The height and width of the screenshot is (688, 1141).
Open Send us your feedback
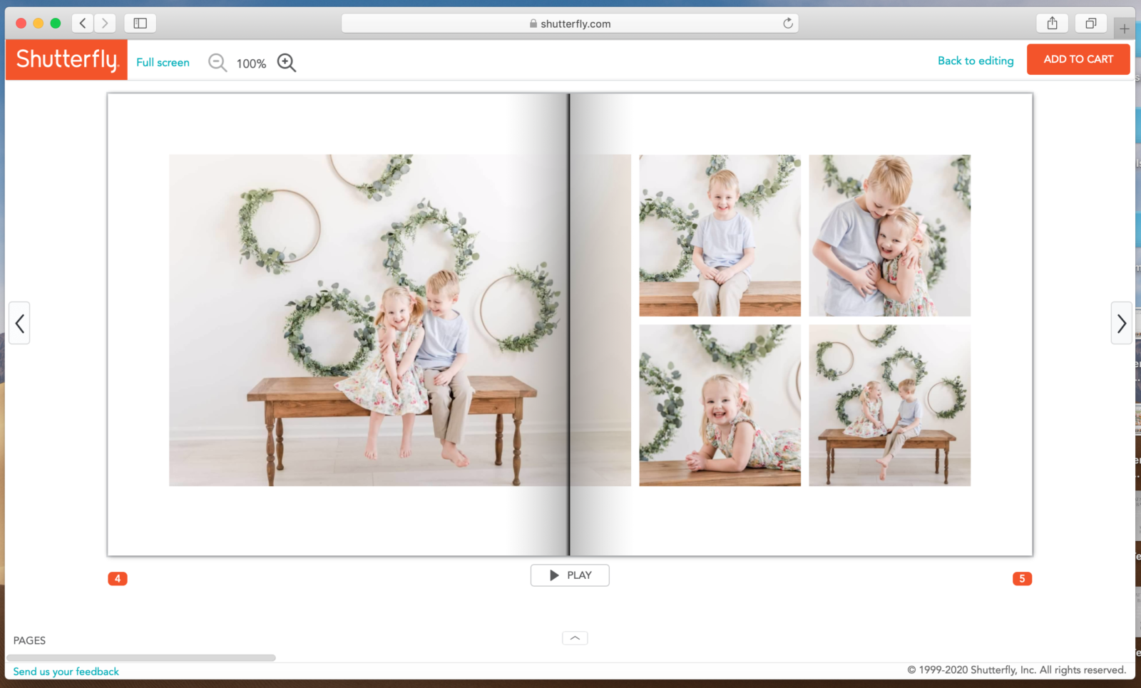[x=66, y=671]
